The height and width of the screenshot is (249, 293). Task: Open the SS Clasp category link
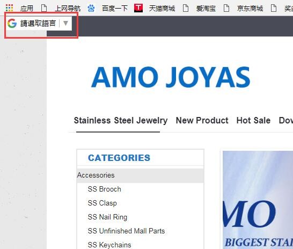[x=102, y=203]
